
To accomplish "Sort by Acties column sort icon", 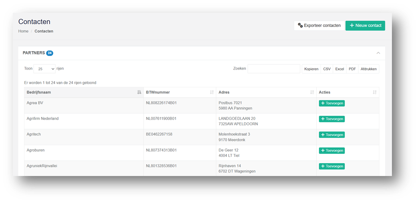I will (x=375, y=92).
